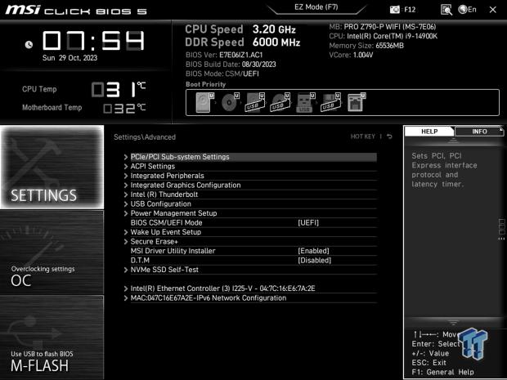Open the HOT KEY list
This screenshot has width=507, height=380.
pyautogui.click(x=363, y=136)
